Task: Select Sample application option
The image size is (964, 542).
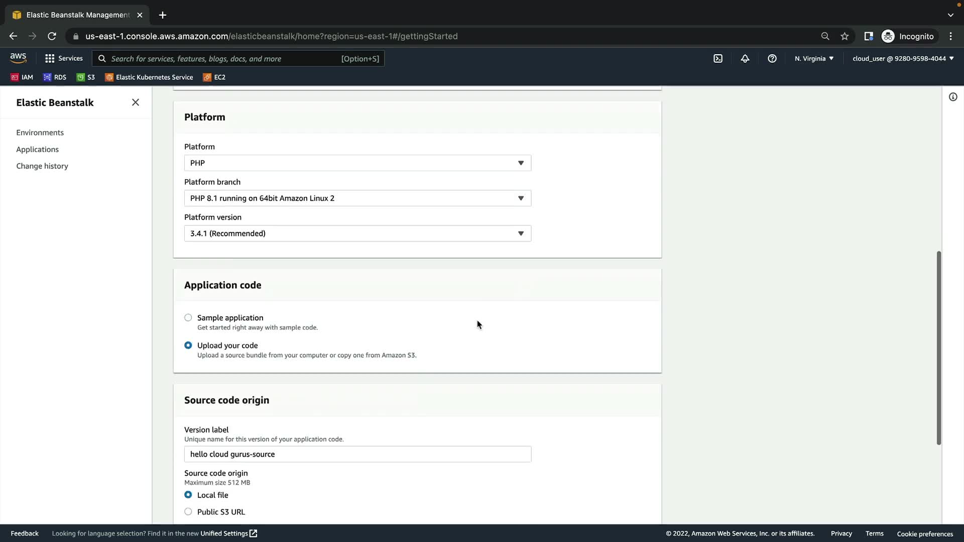Action: pyautogui.click(x=188, y=318)
